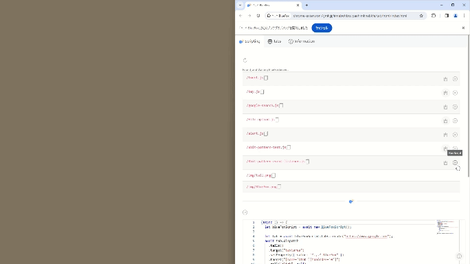Click the address bar URL field
This screenshot has height=264, width=470.
[x=350, y=16]
